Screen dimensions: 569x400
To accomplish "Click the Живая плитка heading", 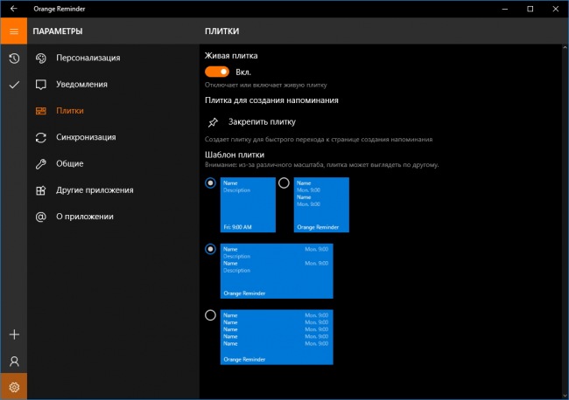I will pyautogui.click(x=231, y=56).
